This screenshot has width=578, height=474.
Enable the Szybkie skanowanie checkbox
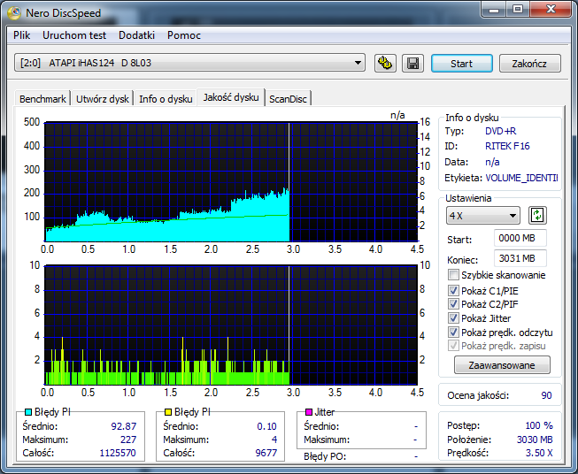coord(453,275)
